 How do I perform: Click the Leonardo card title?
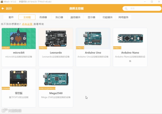[56, 53]
